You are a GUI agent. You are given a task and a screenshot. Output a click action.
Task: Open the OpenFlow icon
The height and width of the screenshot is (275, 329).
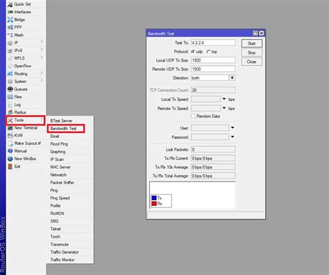(10, 66)
